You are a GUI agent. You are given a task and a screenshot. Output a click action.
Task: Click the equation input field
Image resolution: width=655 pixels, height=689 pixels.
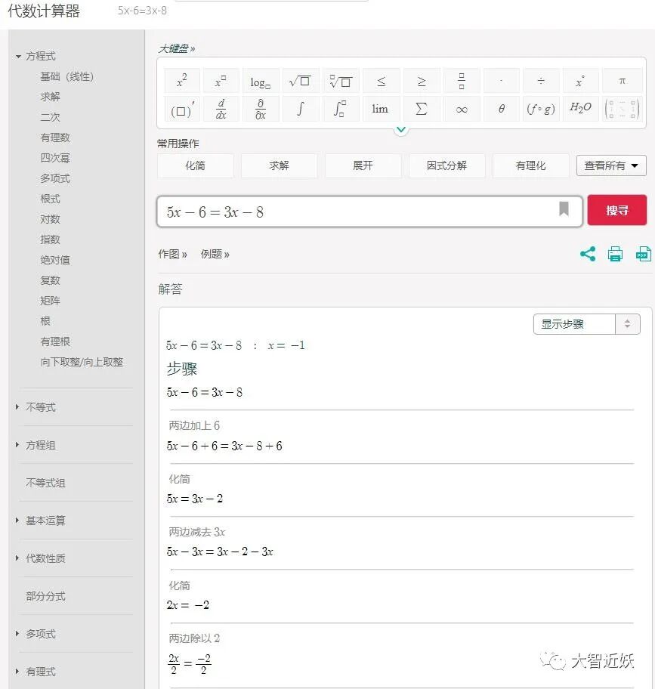point(370,212)
